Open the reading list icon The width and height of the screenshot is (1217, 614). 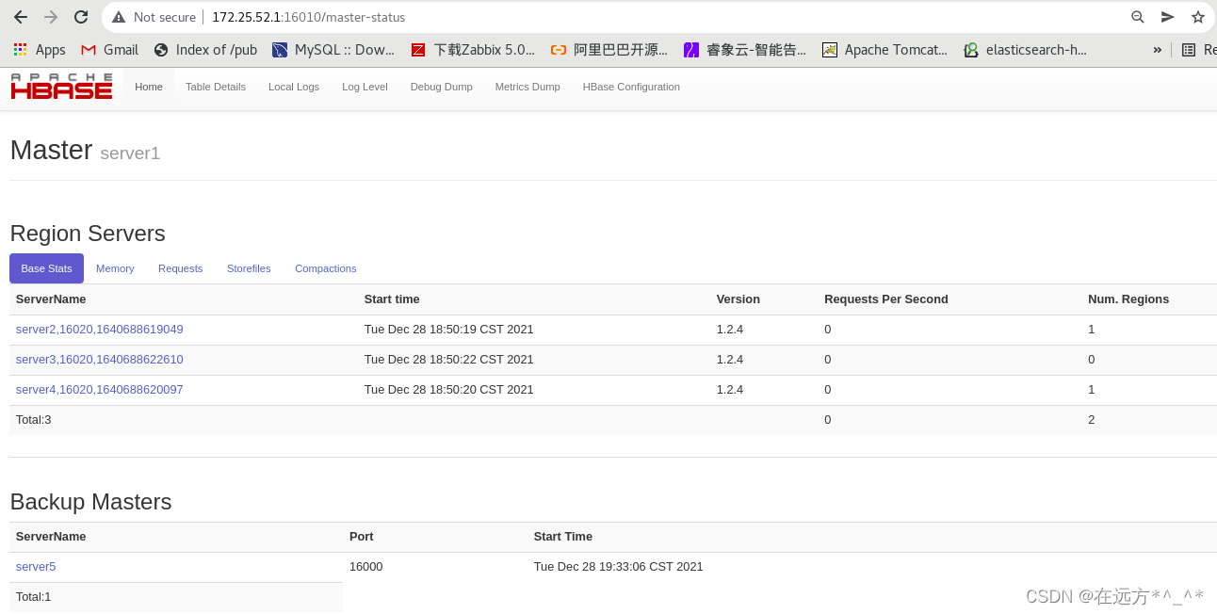[x=1189, y=50]
